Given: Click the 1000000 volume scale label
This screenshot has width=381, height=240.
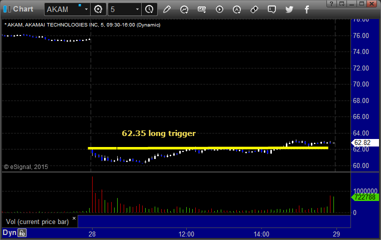Looking at the screenshot, I should [365, 190].
